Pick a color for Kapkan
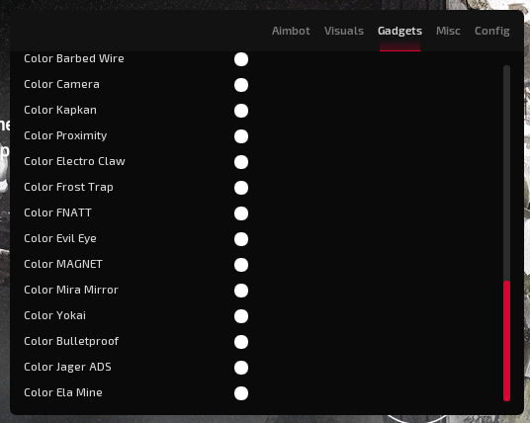 241,111
